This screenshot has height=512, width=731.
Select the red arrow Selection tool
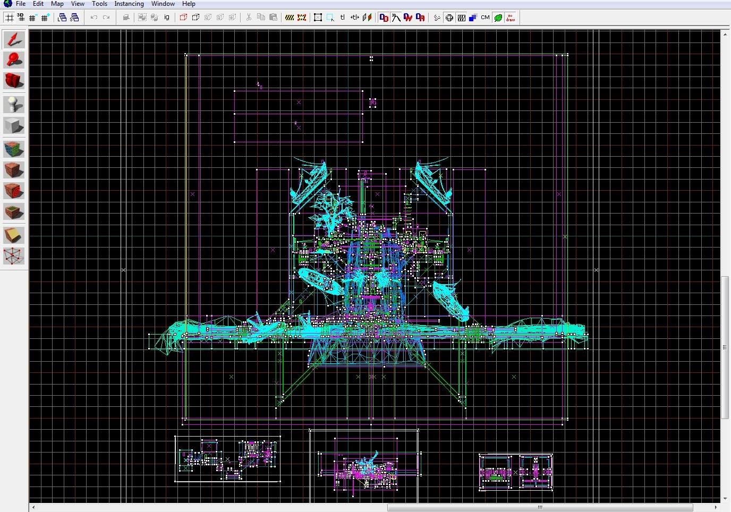pyautogui.click(x=14, y=39)
